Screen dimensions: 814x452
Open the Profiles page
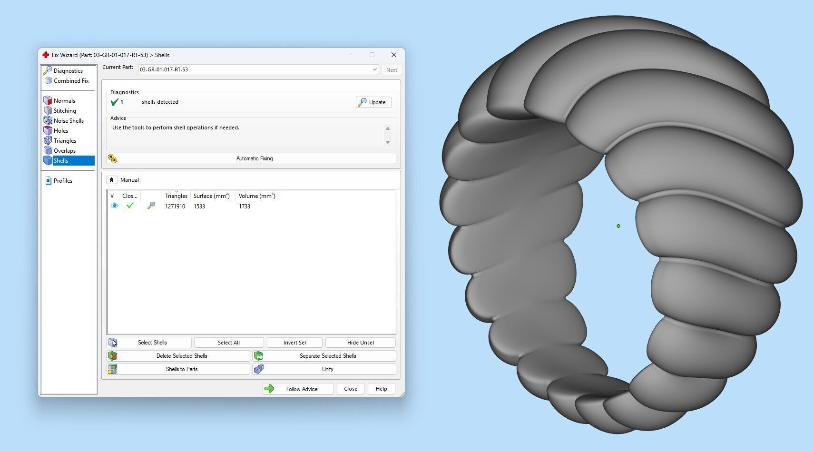click(63, 181)
